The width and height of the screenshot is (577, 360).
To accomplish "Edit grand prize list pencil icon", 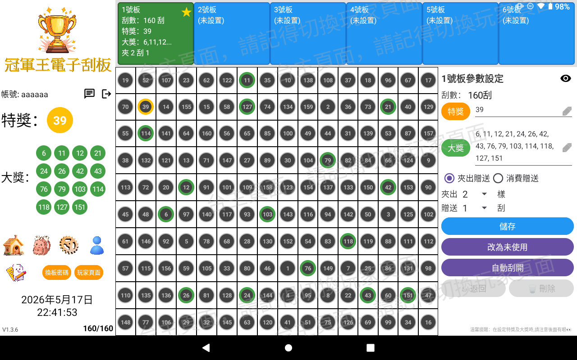I will (x=567, y=147).
